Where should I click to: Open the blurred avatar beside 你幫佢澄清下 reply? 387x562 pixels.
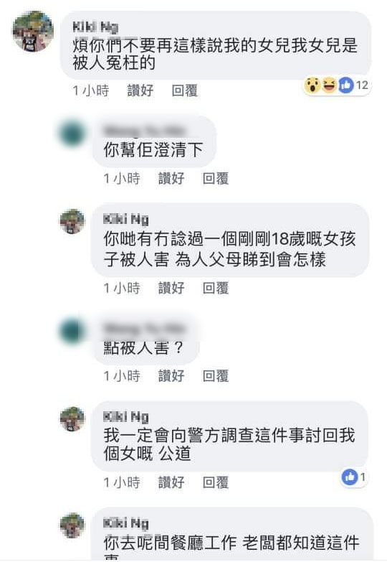pos(72,132)
